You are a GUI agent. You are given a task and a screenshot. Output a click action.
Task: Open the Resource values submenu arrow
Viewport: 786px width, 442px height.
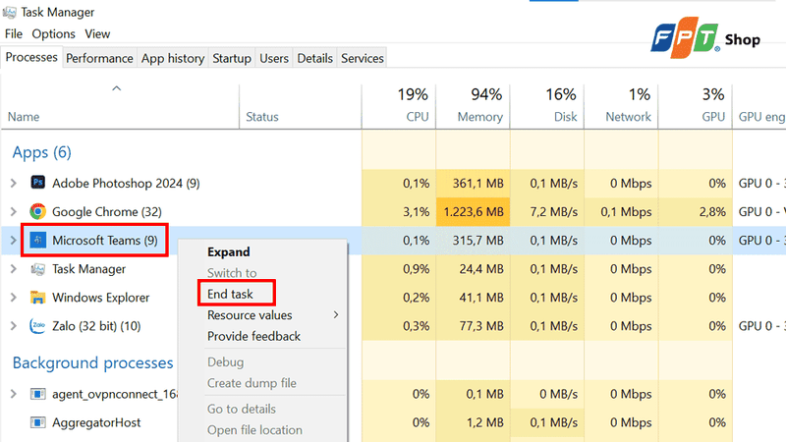tap(336, 314)
